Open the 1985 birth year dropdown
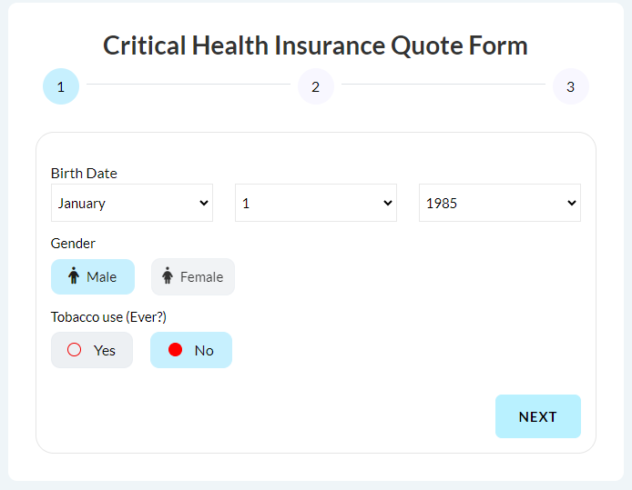The image size is (632, 490). [x=500, y=203]
